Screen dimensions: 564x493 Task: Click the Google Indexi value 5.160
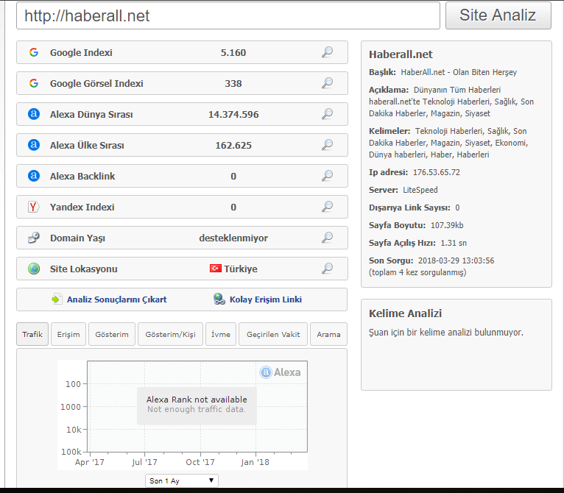pos(233,52)
